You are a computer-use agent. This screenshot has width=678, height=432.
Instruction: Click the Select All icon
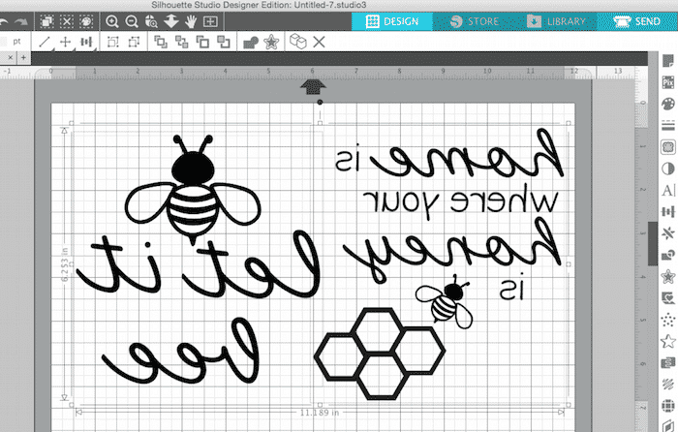pos(46,21)
